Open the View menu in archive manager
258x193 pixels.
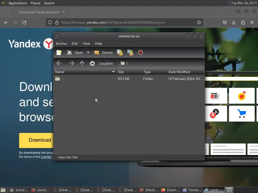tap(86, 43)
